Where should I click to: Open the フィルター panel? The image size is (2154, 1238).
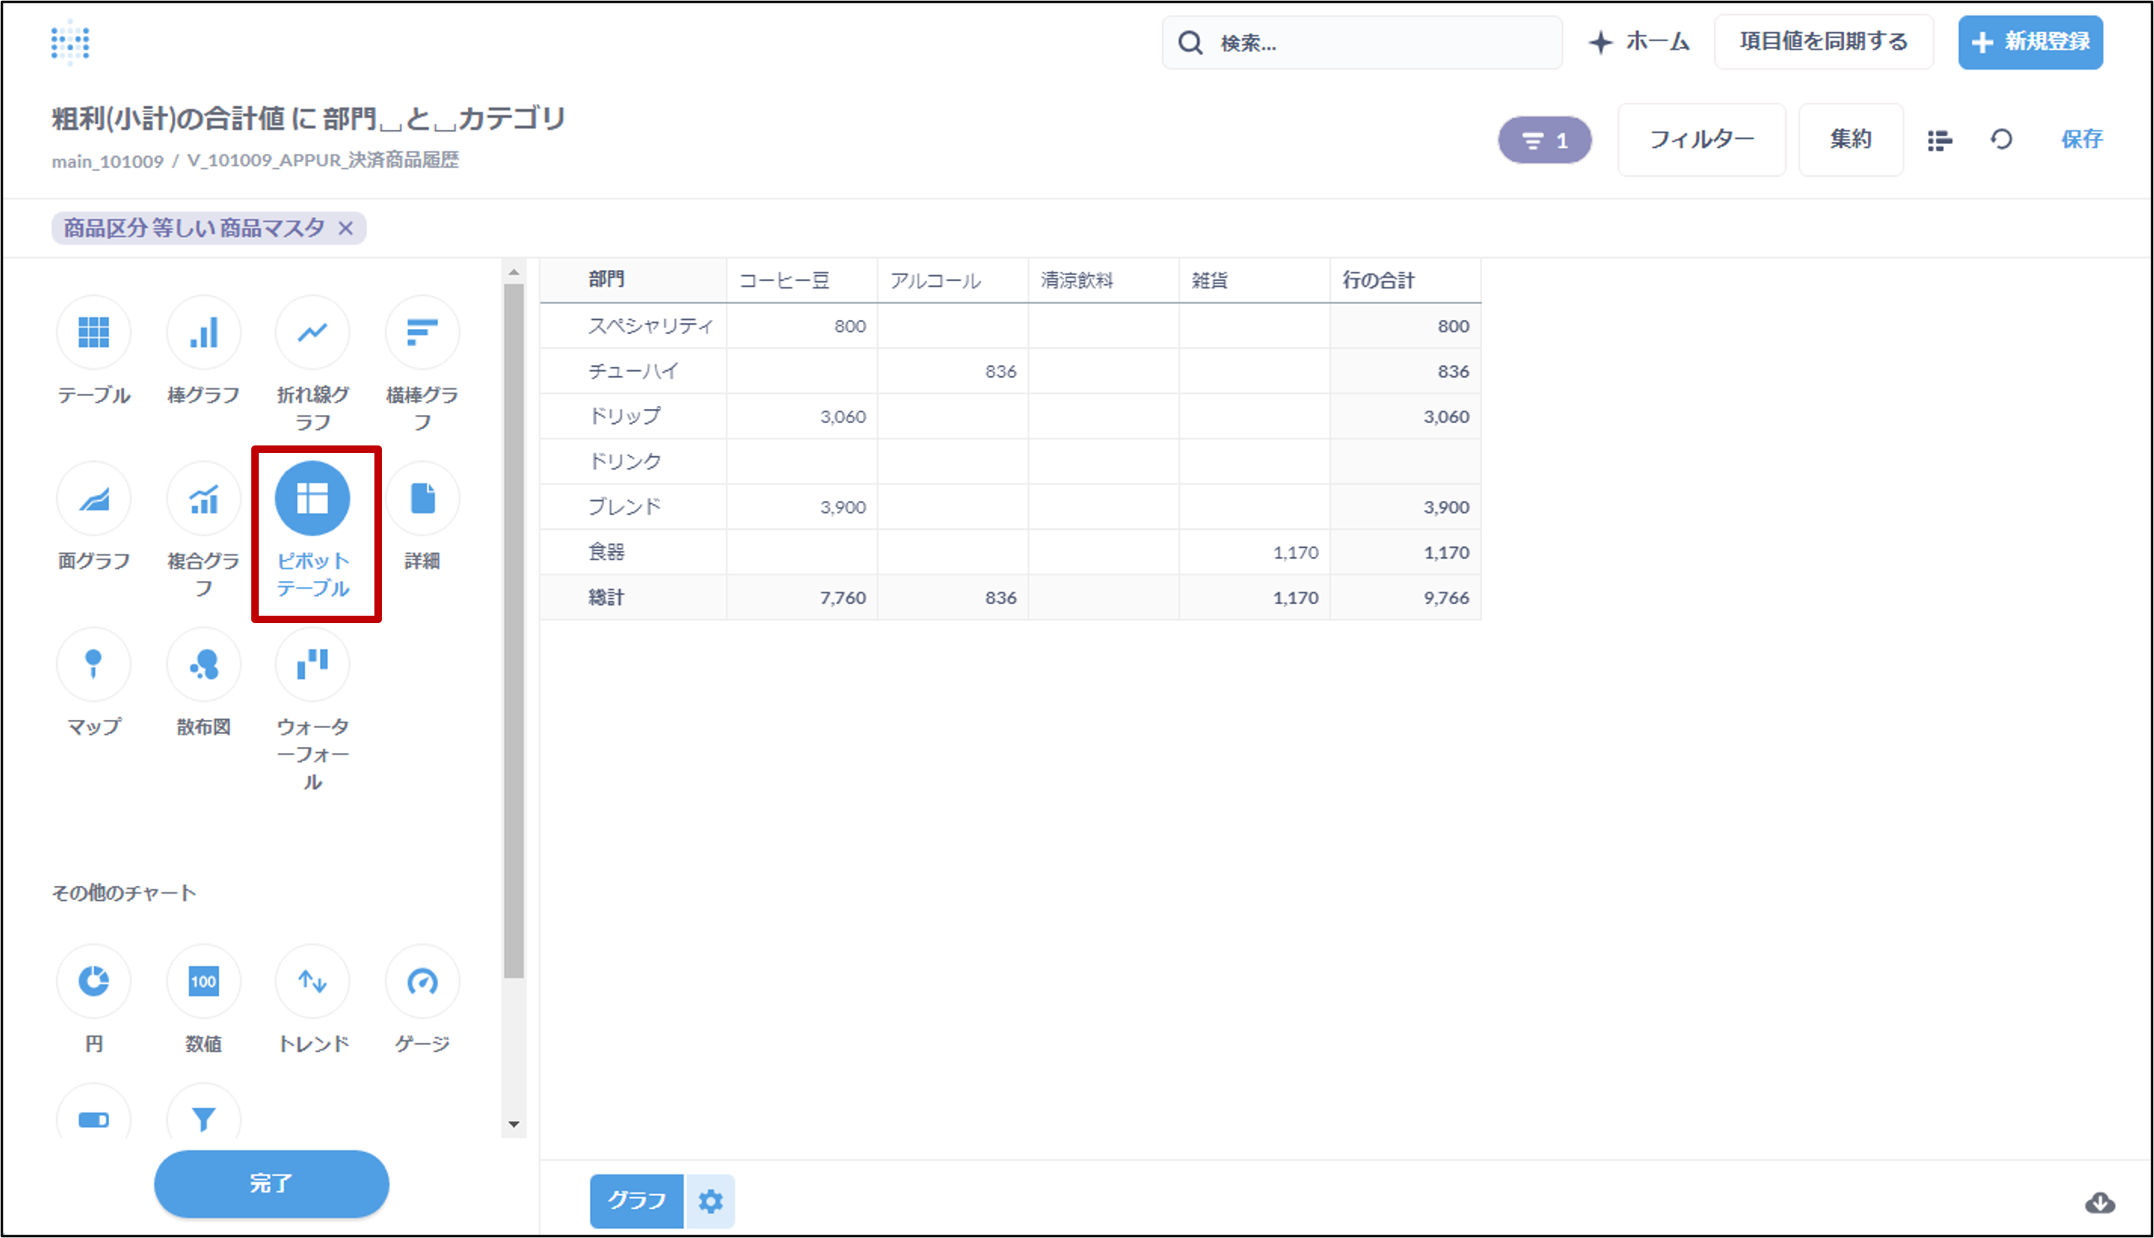tap(1701, 140)
